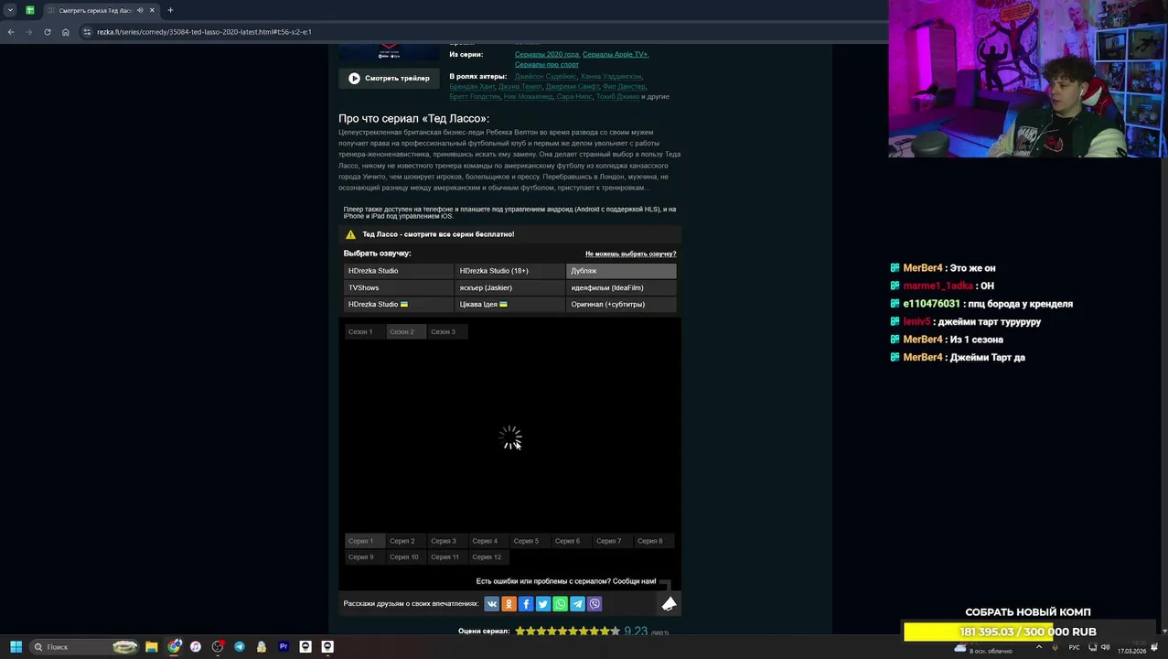
Task: Rate the series with the star rating row
Action: [x=567, y=632]
